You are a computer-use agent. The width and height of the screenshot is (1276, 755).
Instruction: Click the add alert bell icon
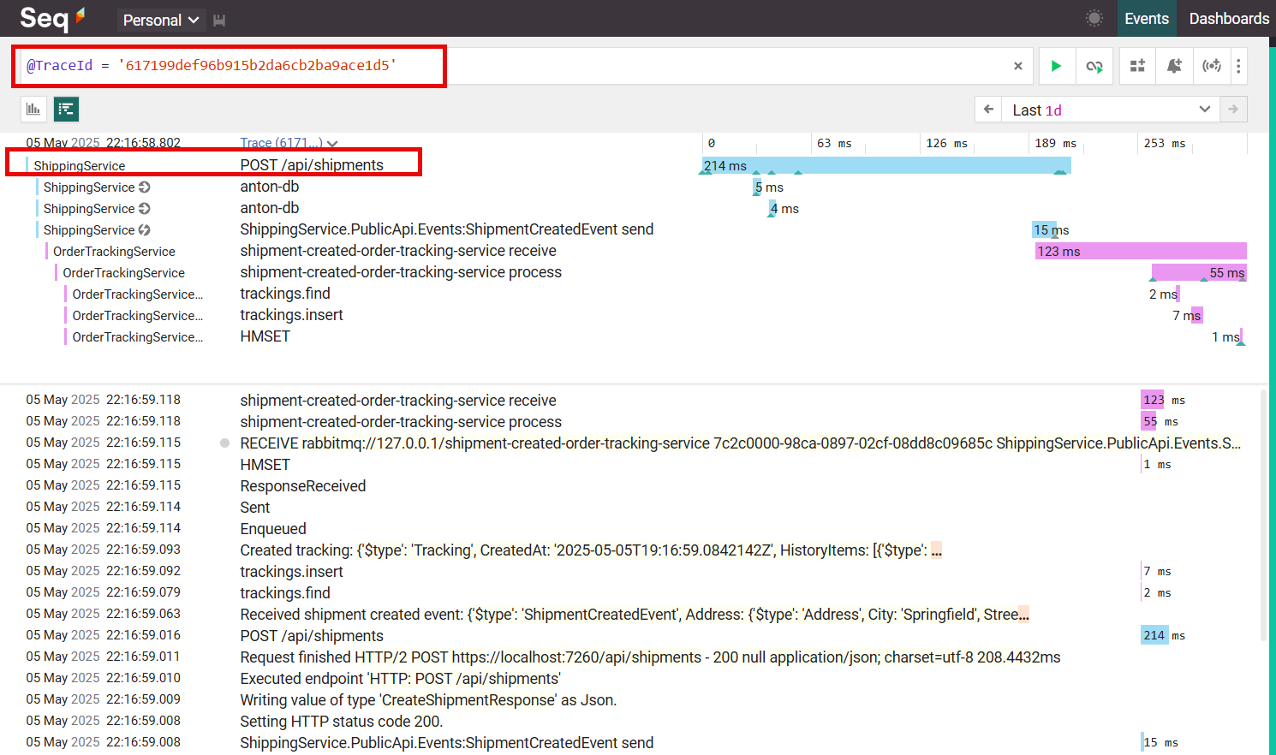coord(1174,66)
